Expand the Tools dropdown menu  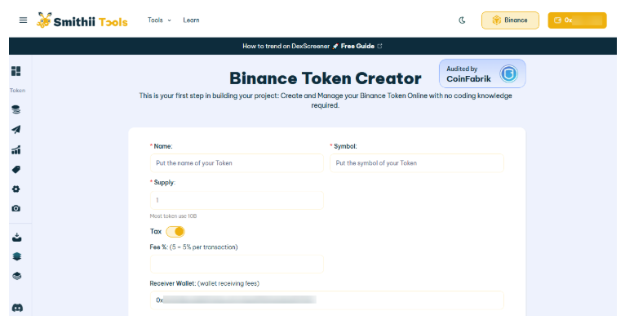click(x=159, y=20)
